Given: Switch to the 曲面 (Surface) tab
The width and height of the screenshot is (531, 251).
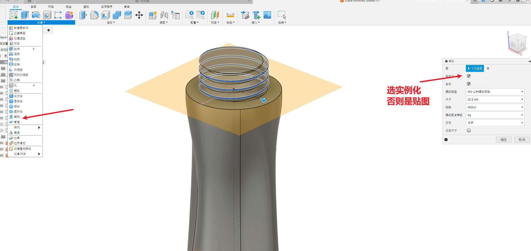Looking at the screenshot, I should click(x=33, y=7).
